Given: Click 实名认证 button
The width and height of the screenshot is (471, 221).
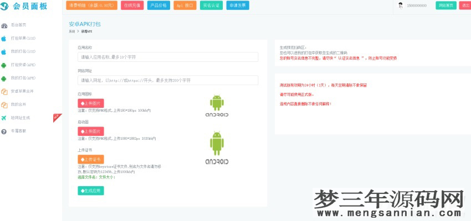Looking at the screenshot, I should point(211,6).
